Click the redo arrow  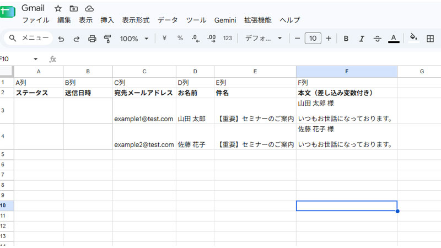coord(77,39)
